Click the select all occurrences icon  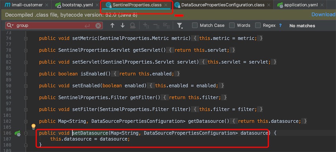point(166,26)
